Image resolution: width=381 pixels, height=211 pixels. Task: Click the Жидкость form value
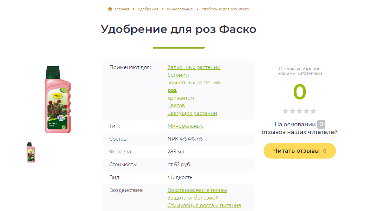pyautogui.click(x=180, y=177)
